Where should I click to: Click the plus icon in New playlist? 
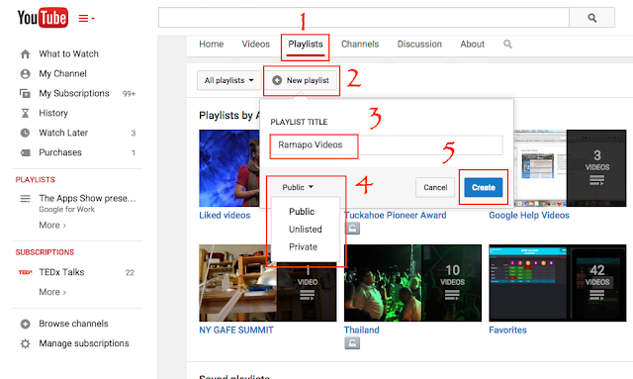[277, 80]
